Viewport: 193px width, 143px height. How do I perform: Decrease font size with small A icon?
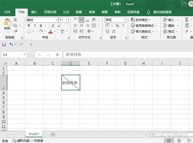pyautogui.click(x=59, y=26)
